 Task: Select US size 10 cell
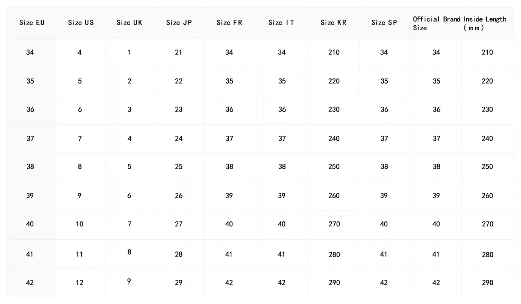point(80,224)
